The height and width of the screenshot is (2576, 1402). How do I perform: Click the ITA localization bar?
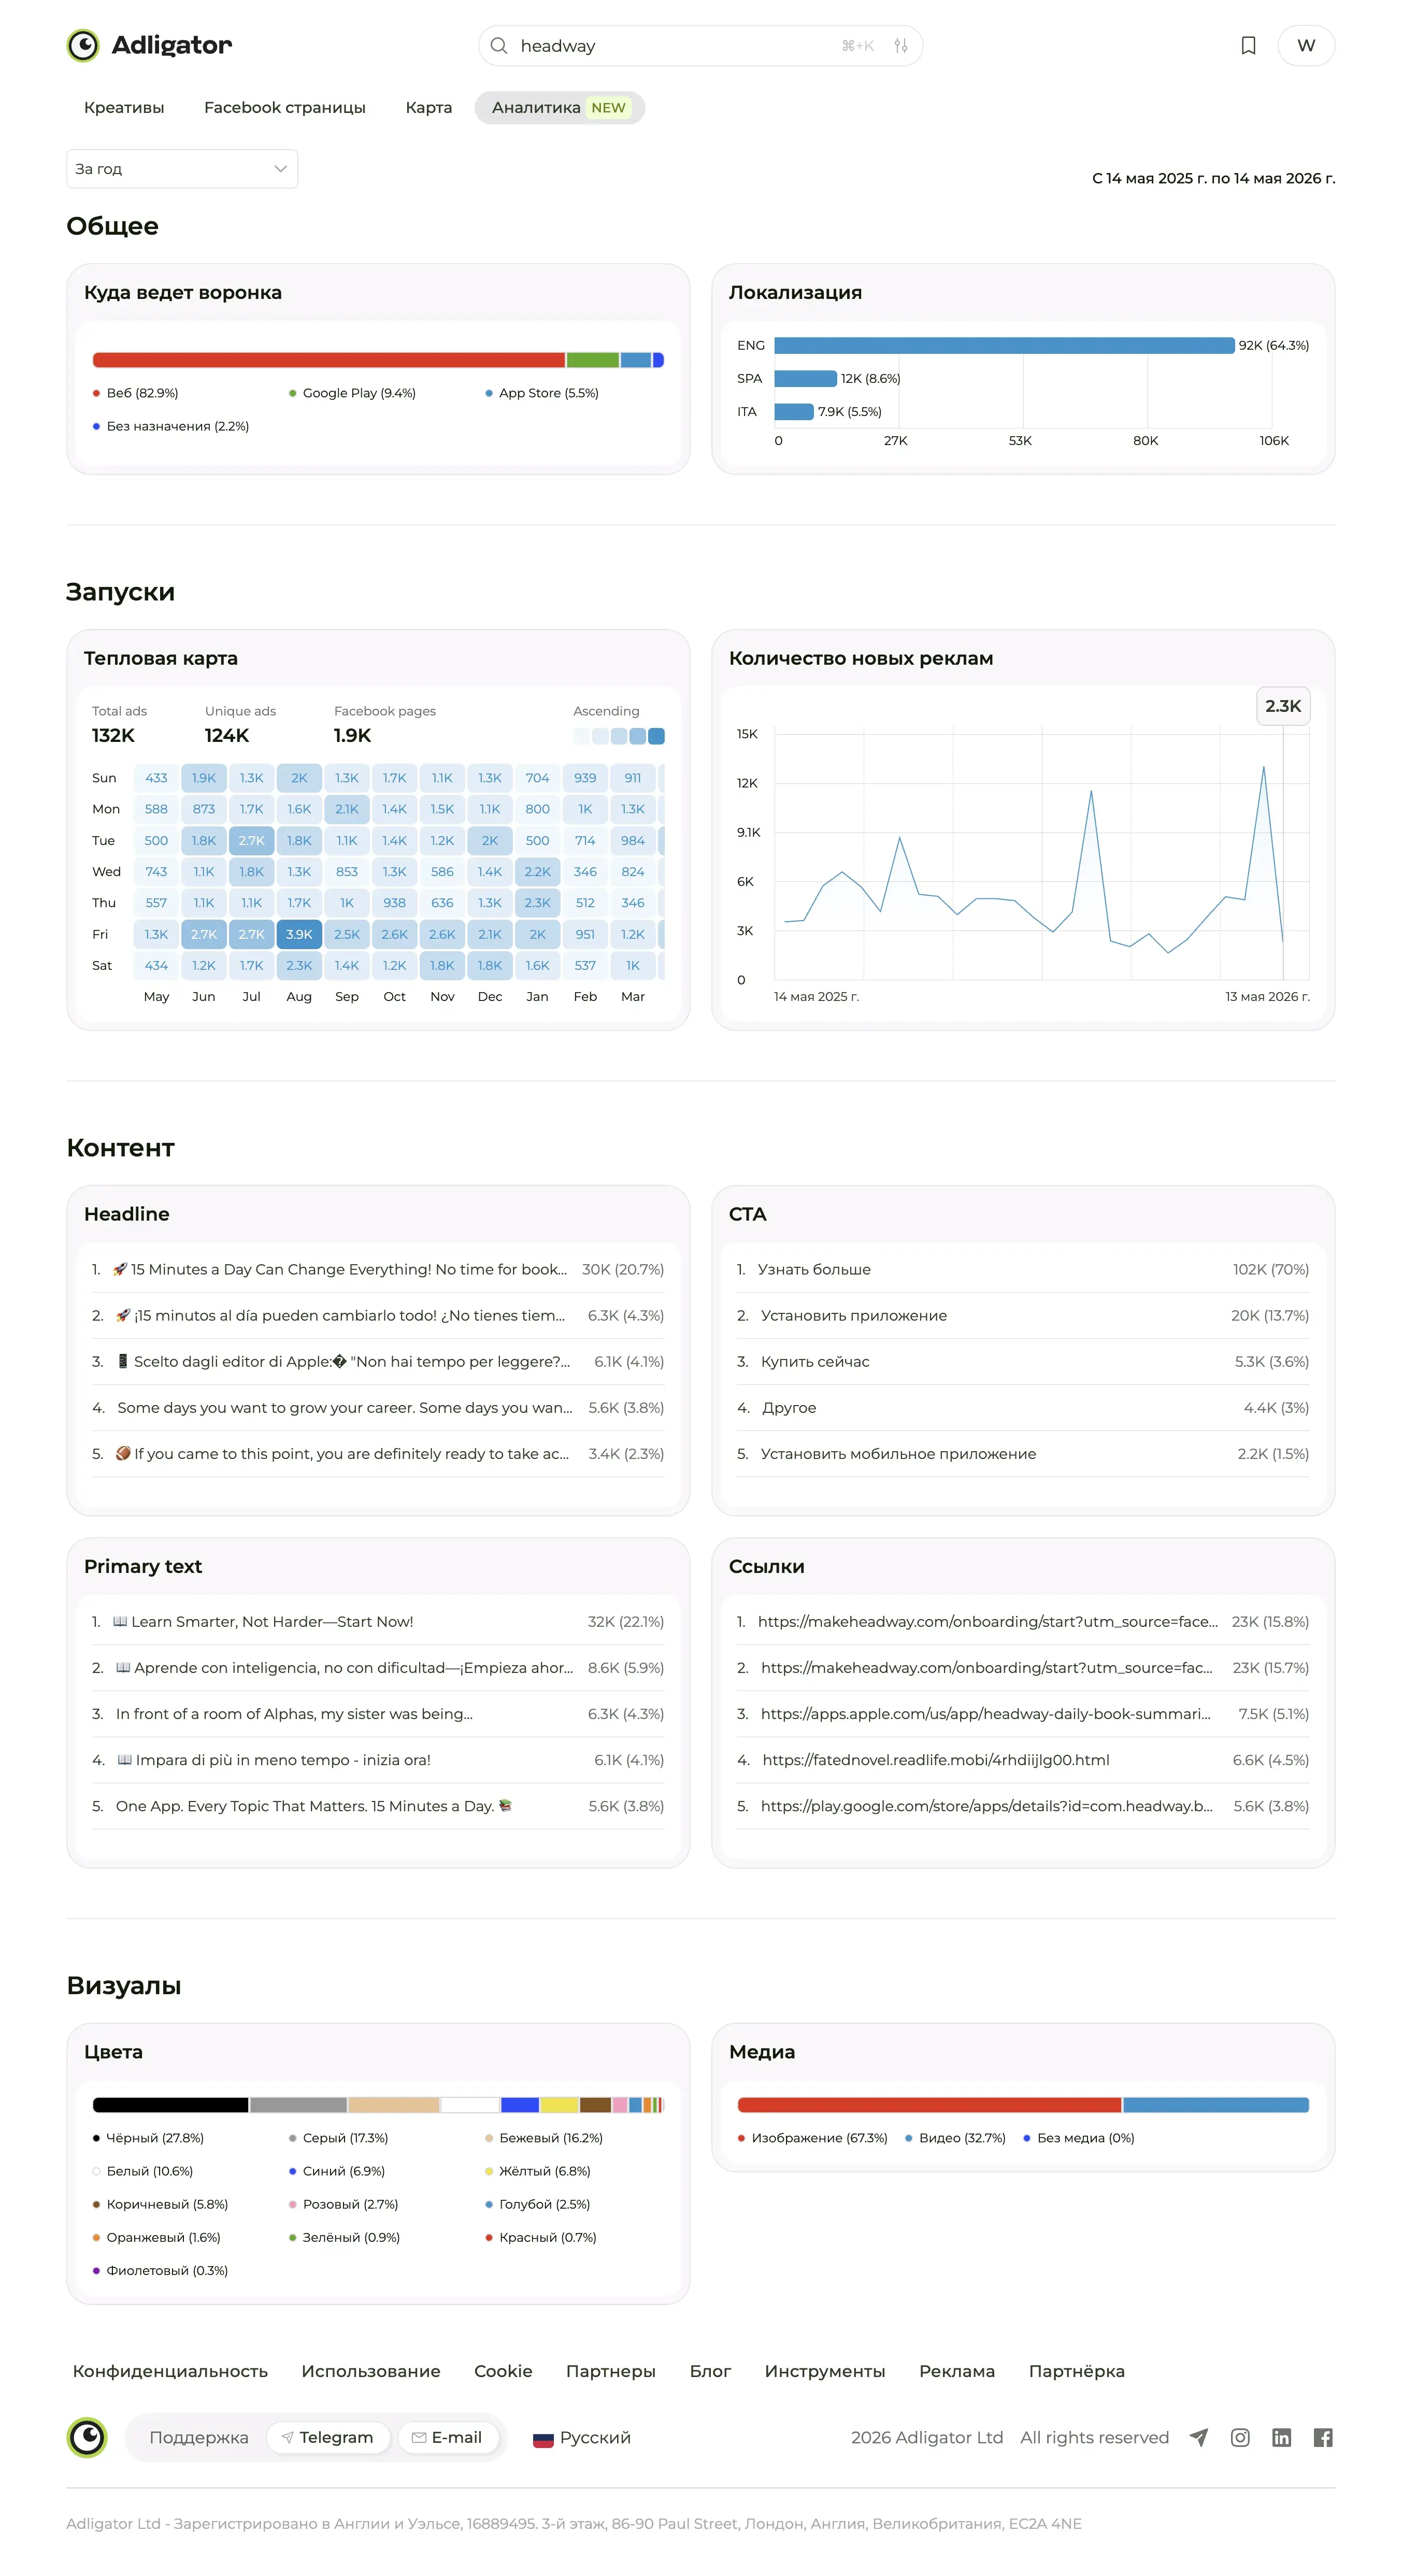tap(794, 411)
